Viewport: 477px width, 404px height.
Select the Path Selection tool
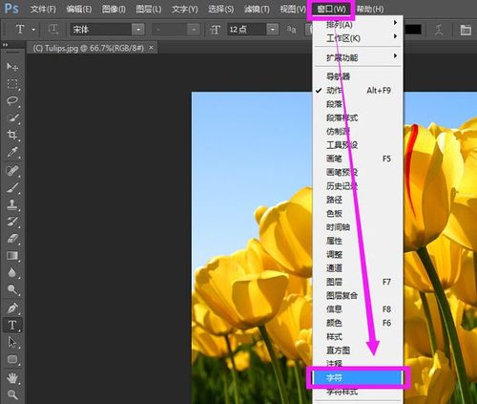(x=12, y=342)
